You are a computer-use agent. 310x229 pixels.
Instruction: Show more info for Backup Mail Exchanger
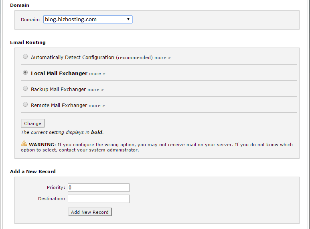[x=95, y=90]
